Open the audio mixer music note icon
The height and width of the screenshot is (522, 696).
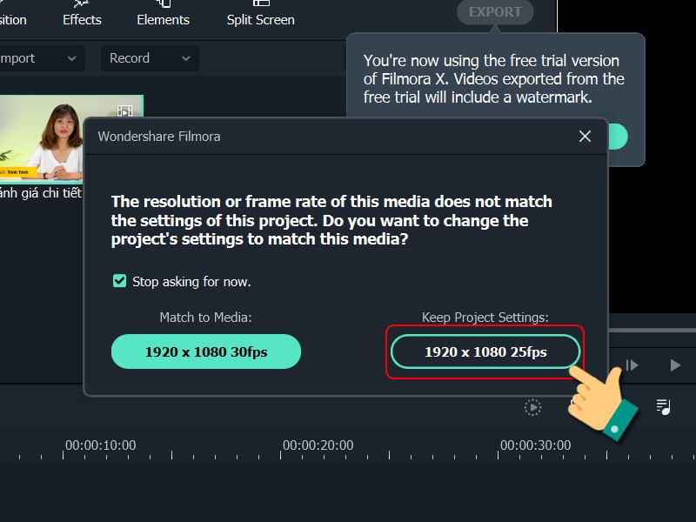coord(665,405)
